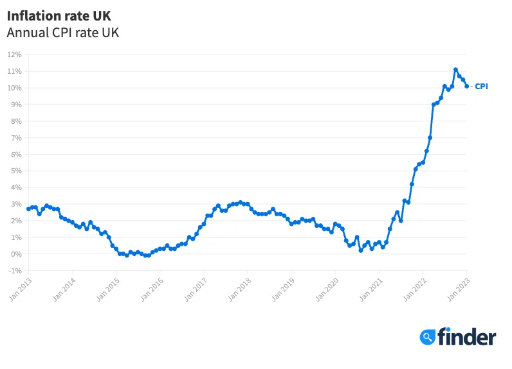Click the final data point beside the CPI label
512x369 pixels.
click(467, 86)
